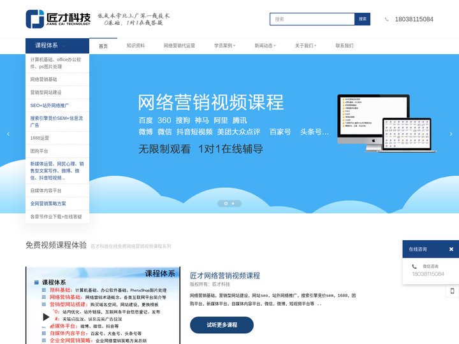Click the 免费视频课程体验 heading

click(56, 245)
